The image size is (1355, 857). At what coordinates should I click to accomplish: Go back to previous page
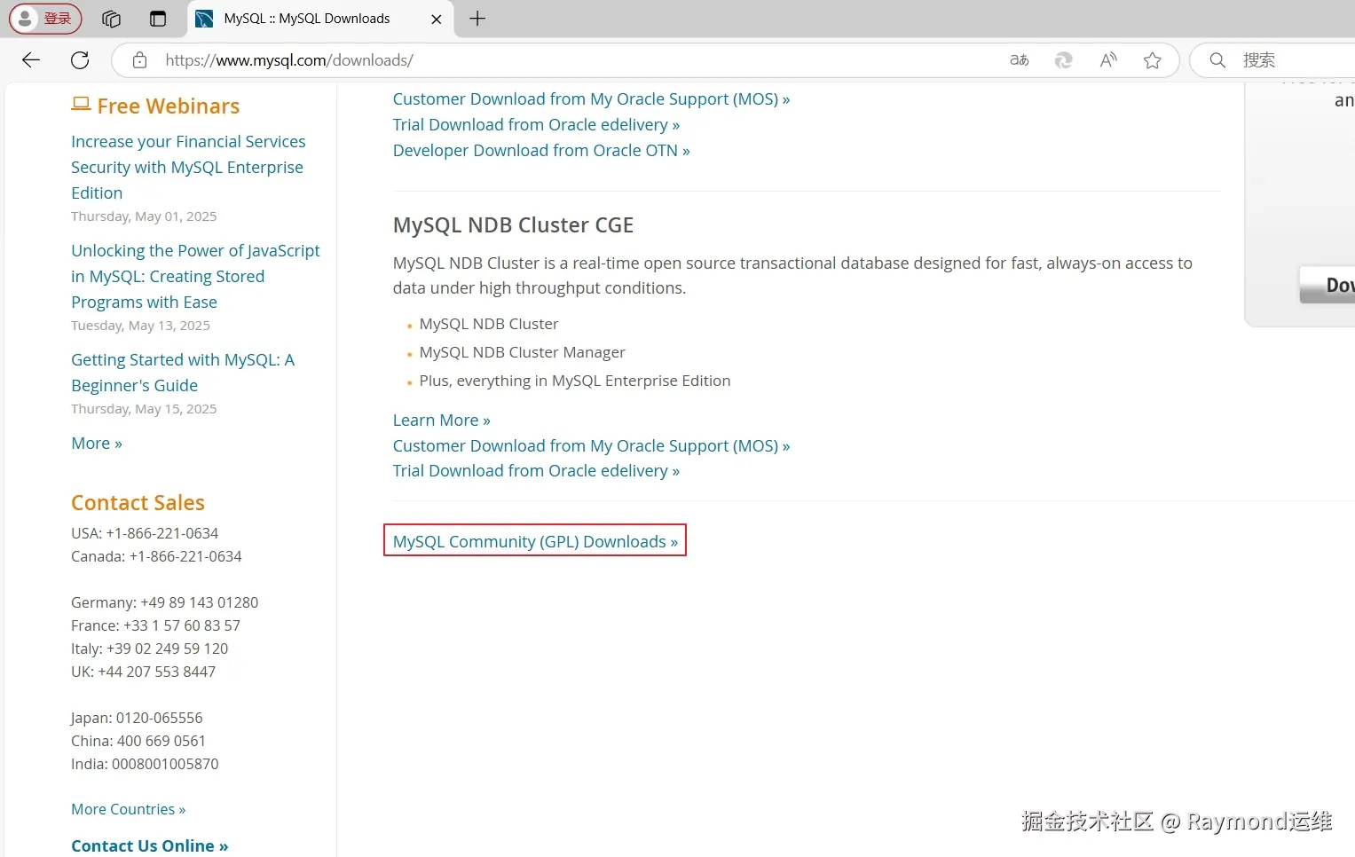click(x=31, y=59)
